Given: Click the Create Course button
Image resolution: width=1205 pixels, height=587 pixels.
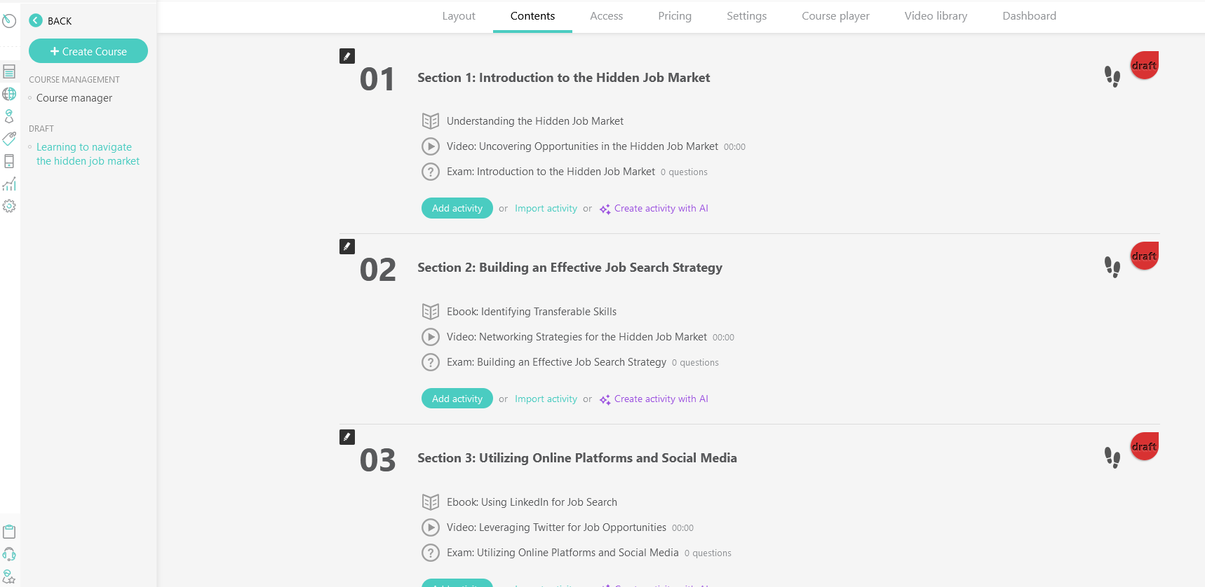Looking at the screenshot, I should point(88,51).
